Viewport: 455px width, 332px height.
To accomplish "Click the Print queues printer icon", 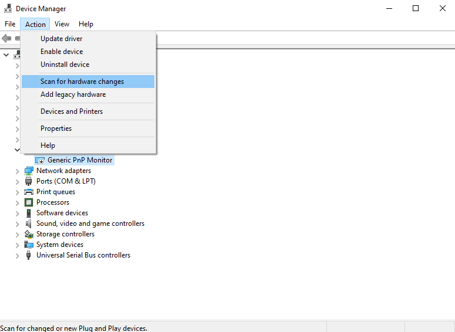I will coord(29,192).
